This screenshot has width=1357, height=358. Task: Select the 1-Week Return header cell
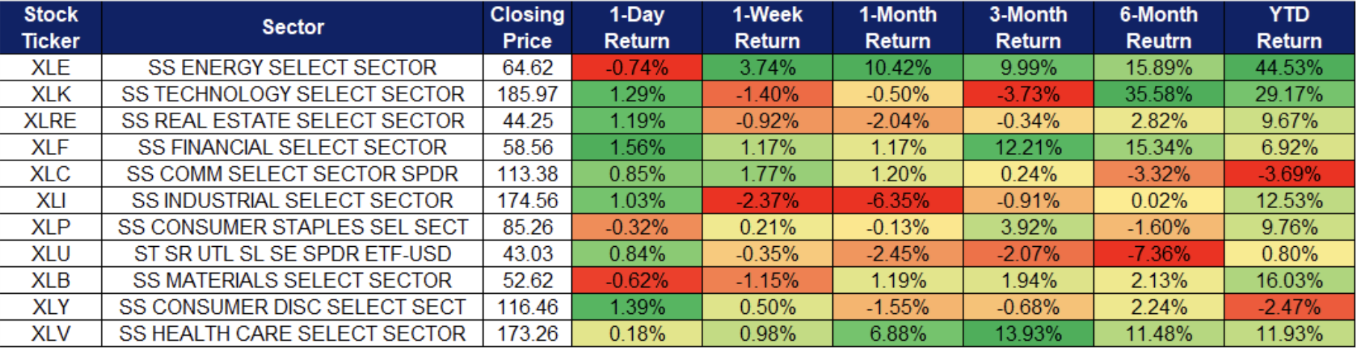767,28
